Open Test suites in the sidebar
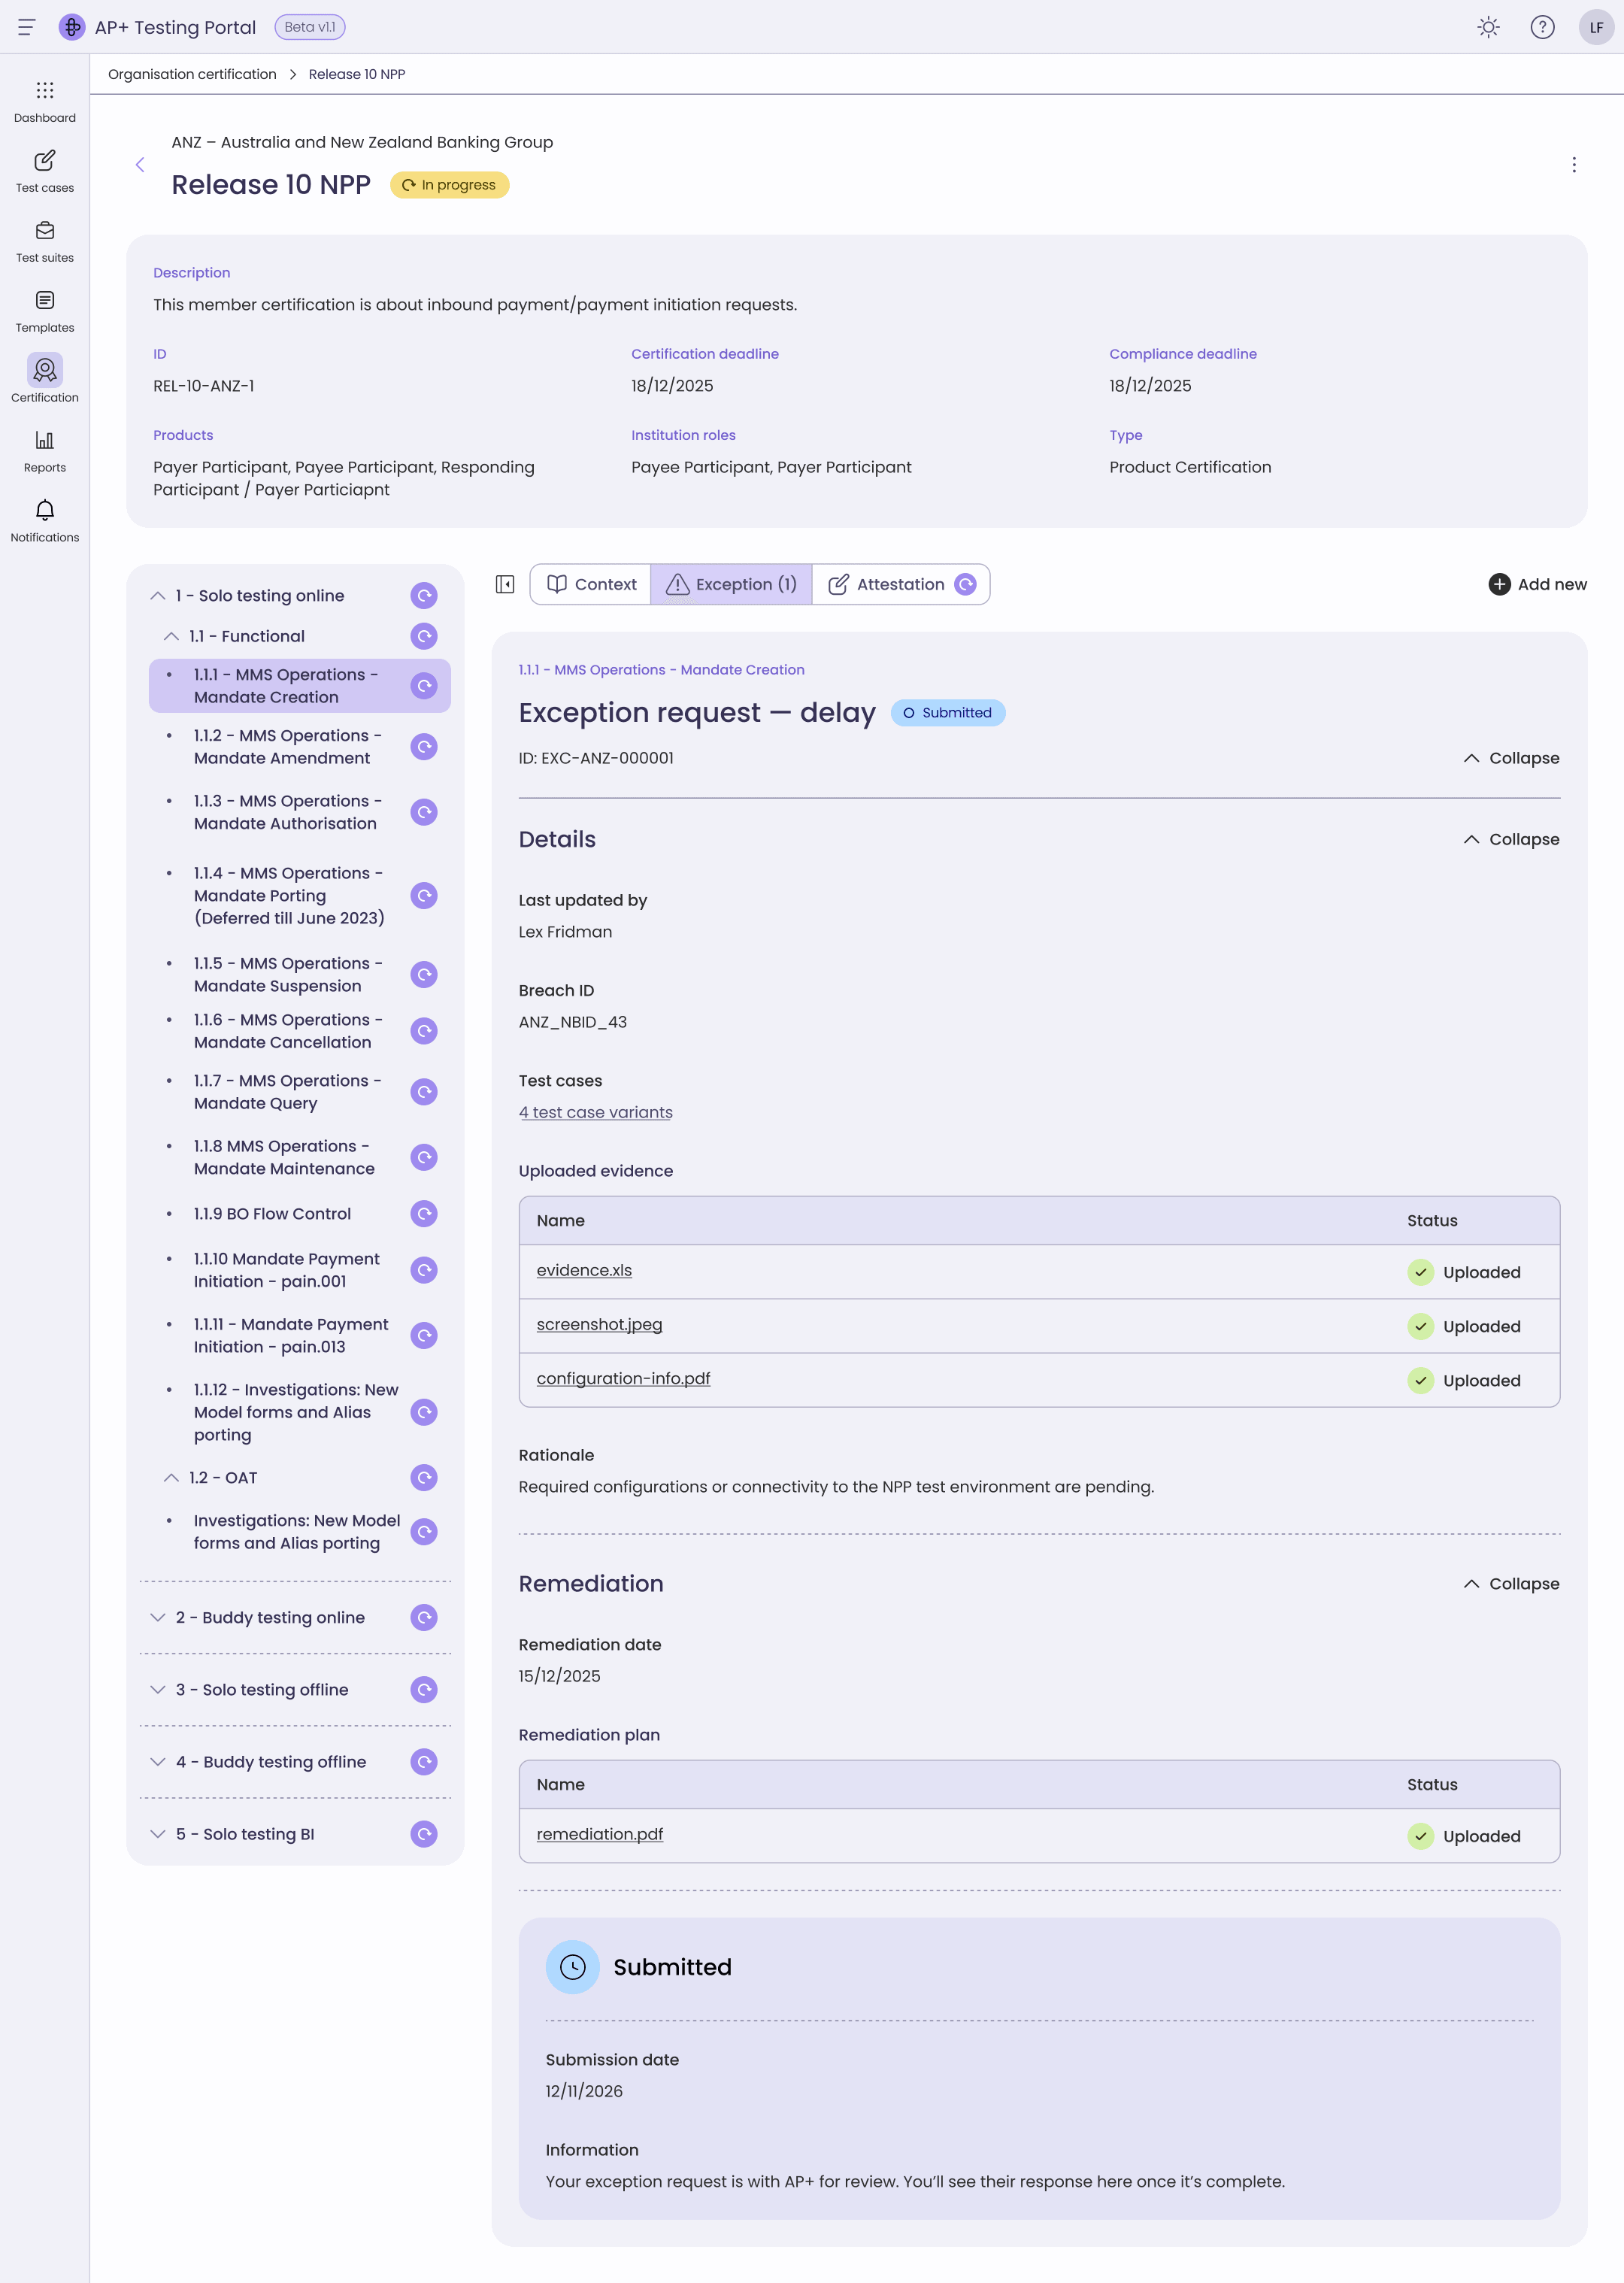This screenshot has height=2283, width=1624. 45,242
